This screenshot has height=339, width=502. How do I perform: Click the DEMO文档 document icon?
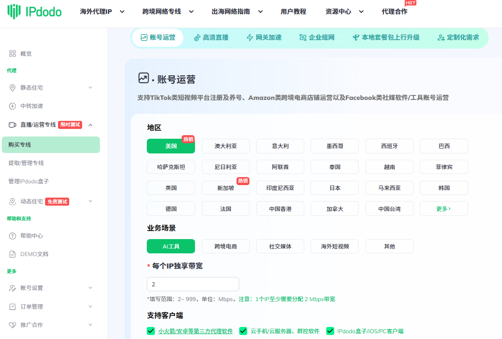(12, 254)
